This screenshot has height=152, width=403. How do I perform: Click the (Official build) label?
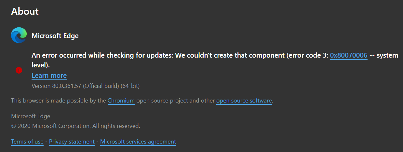pyautogui.click(x=101, y=86)
